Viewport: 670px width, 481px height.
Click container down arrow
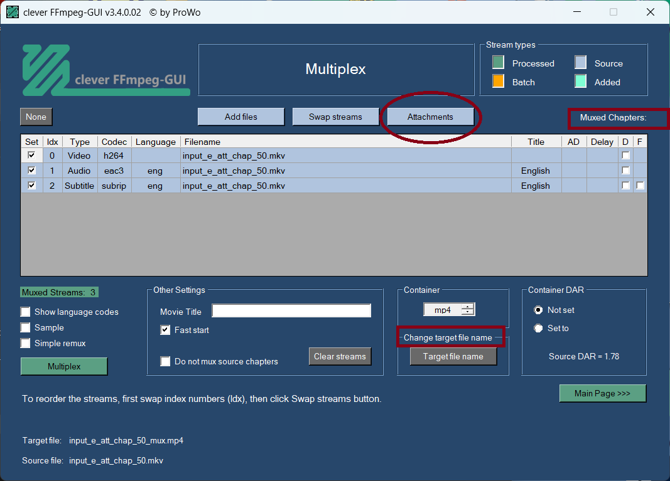(x=468, y=312)
